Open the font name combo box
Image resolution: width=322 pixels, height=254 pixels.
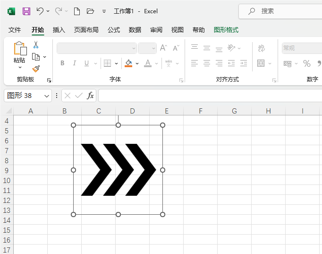coord(97,48)
